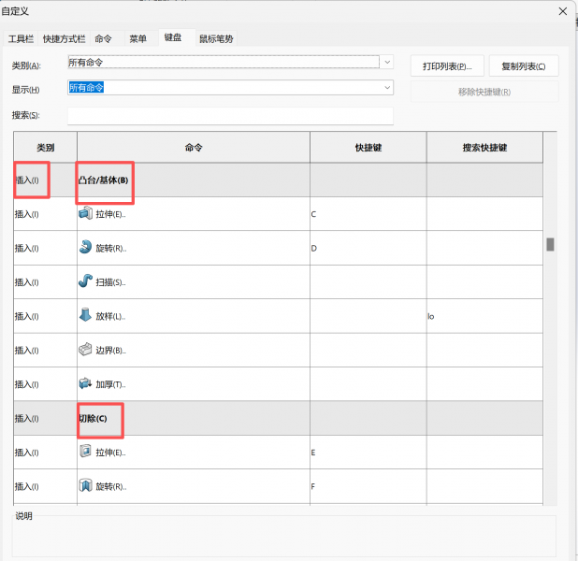The image size is (578, 561).
Task: Select the highlighted 所有命令 display combo box
Action: [x=230, y=87]
